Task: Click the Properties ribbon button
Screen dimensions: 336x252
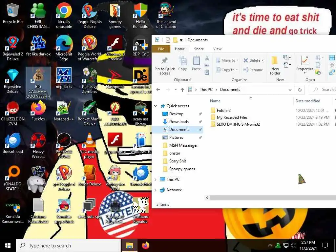Action: click(x=304, y=65)
